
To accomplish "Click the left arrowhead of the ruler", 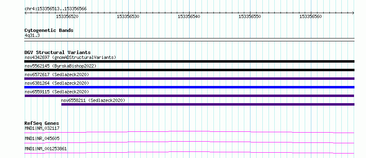I will [x=25, y=13].
